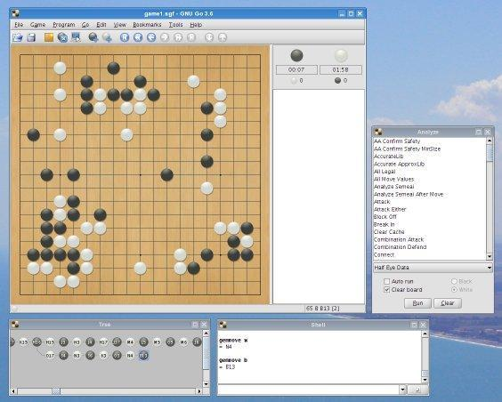The height and width of the screenshot is (402, 502).
Task: Click the previous move arrow icon
Action: [151, 37]
